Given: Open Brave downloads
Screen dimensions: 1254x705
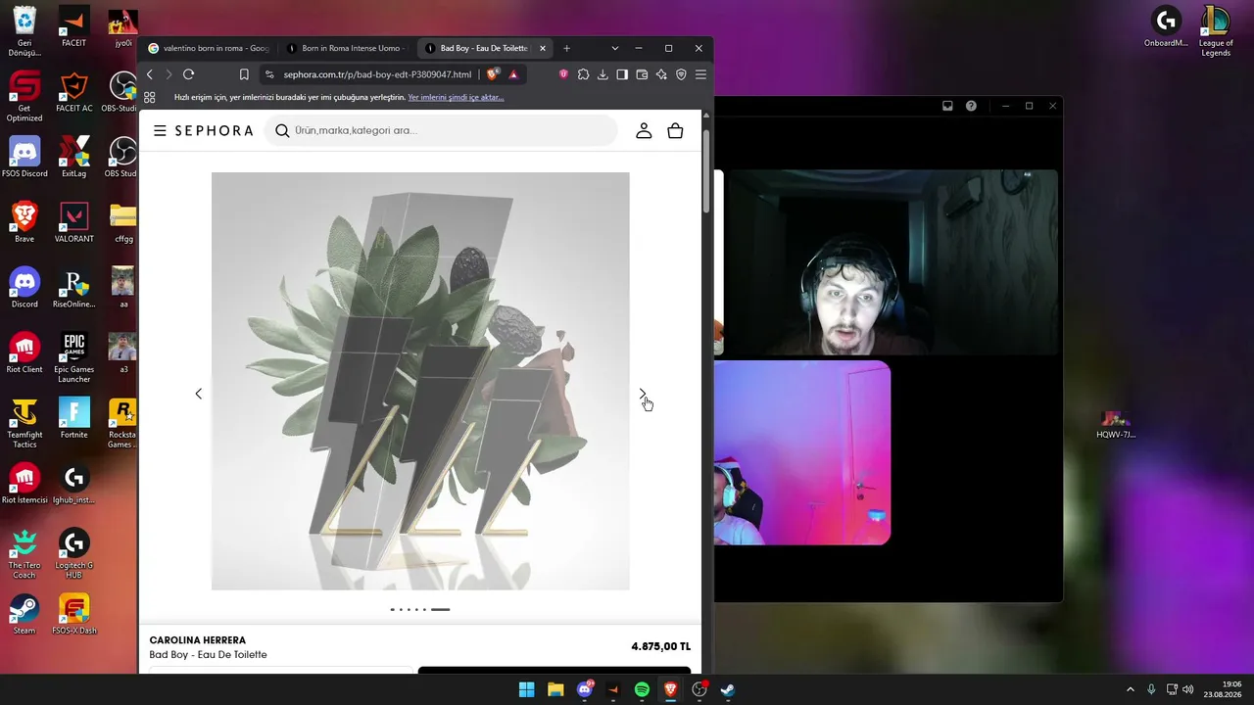Looking at the screenshot, I should pos(603,74).
